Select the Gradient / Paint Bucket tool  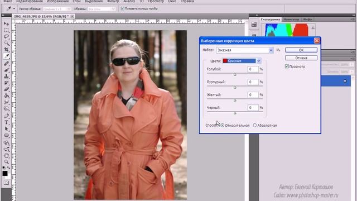(6, 95)
